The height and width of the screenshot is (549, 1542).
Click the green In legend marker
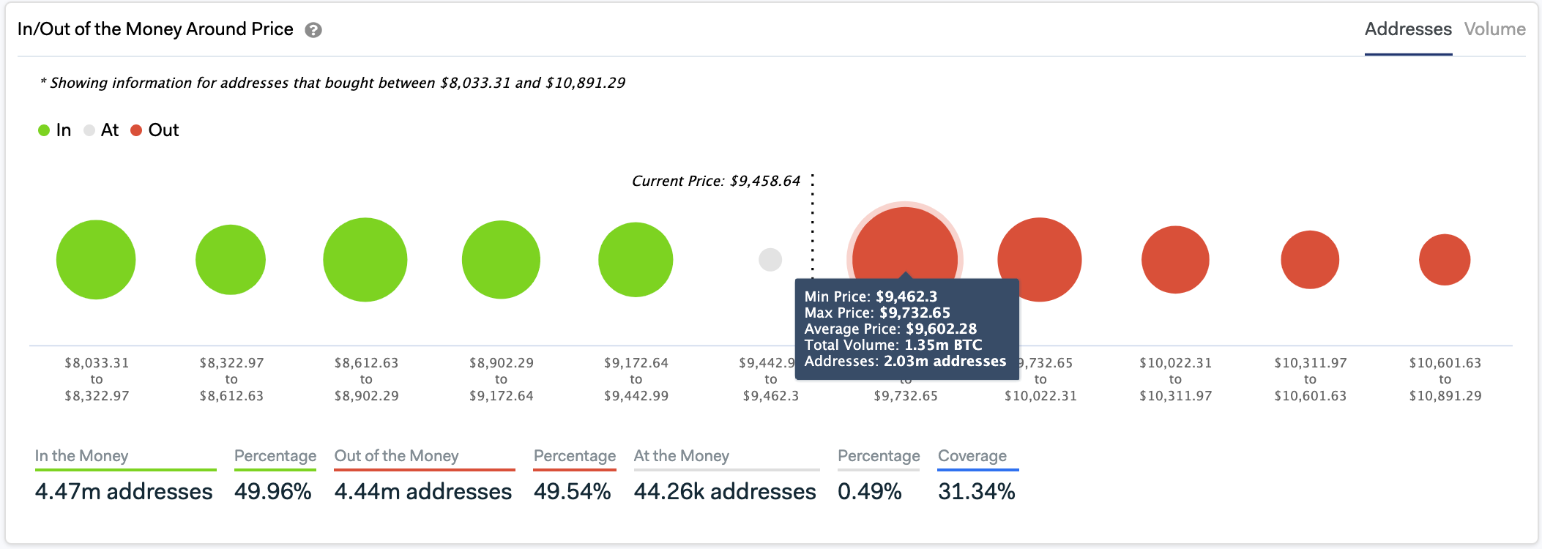pos(45,130)
